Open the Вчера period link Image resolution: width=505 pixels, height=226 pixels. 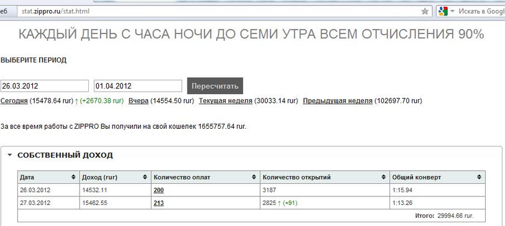pos(139,101)
